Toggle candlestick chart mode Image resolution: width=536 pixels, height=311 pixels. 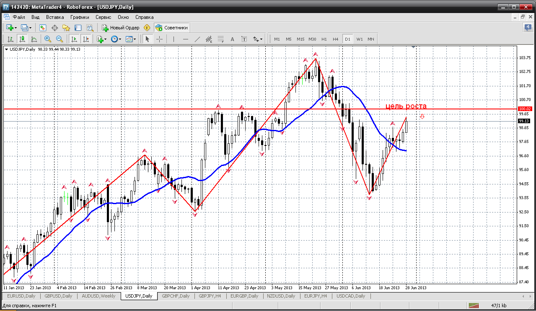22,39
